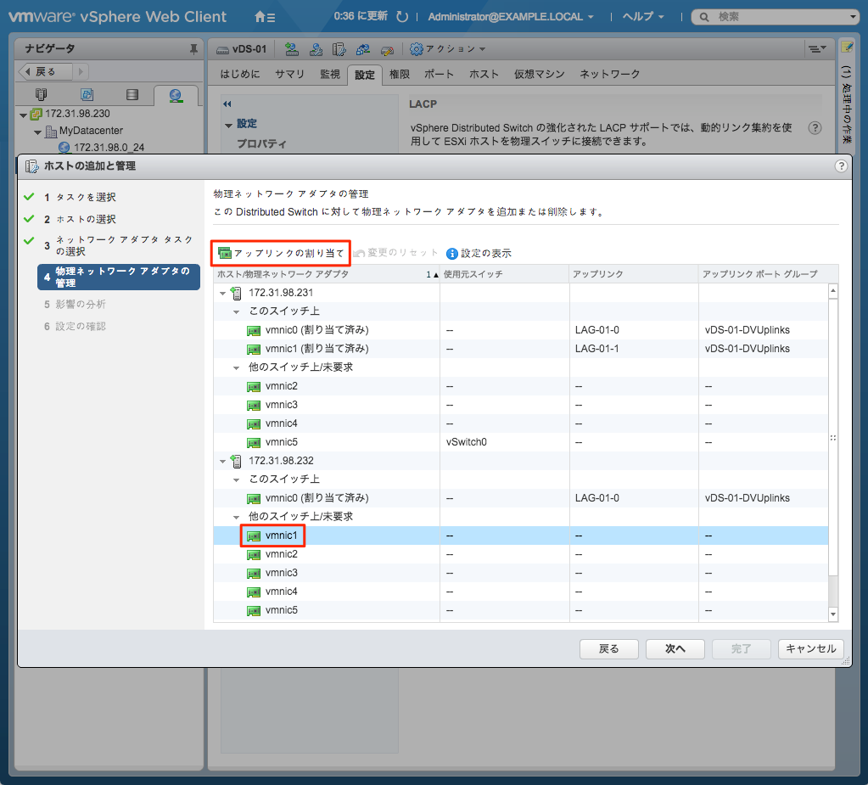868x785 pixels.
Task: Collapse host 172.31.98.232 row
Action: pyautogui.click(x=222, y=461)
